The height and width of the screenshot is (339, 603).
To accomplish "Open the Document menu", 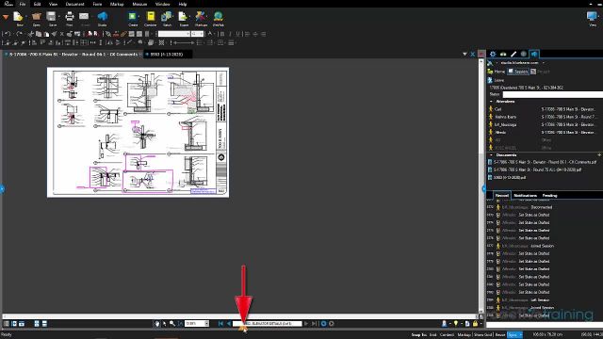I will pyautogui.click(x=74, y=4).
